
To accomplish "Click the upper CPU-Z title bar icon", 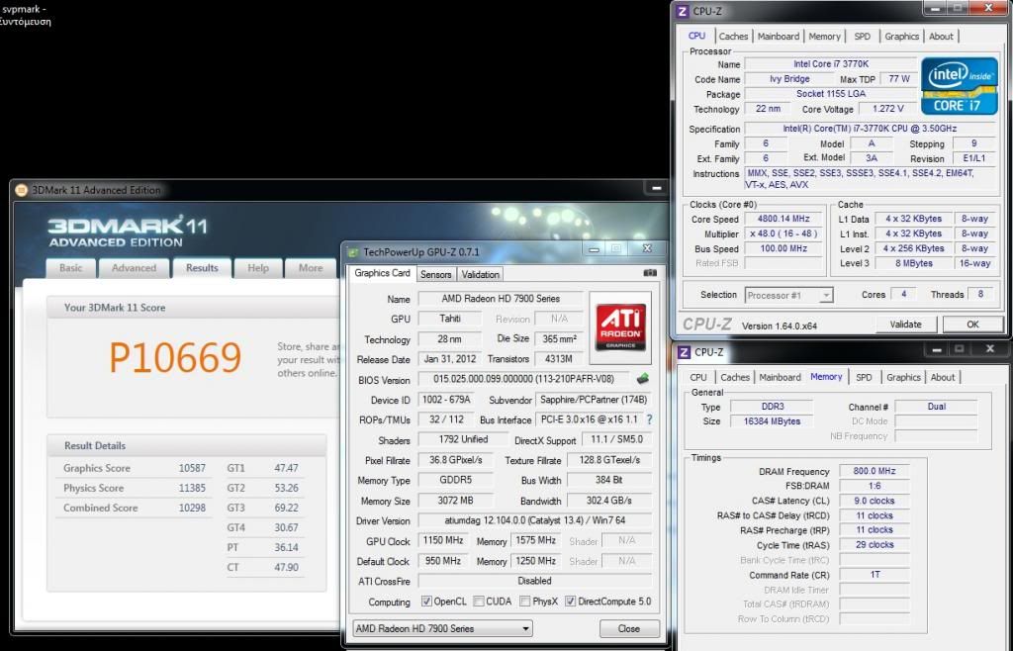I will 683,11.
